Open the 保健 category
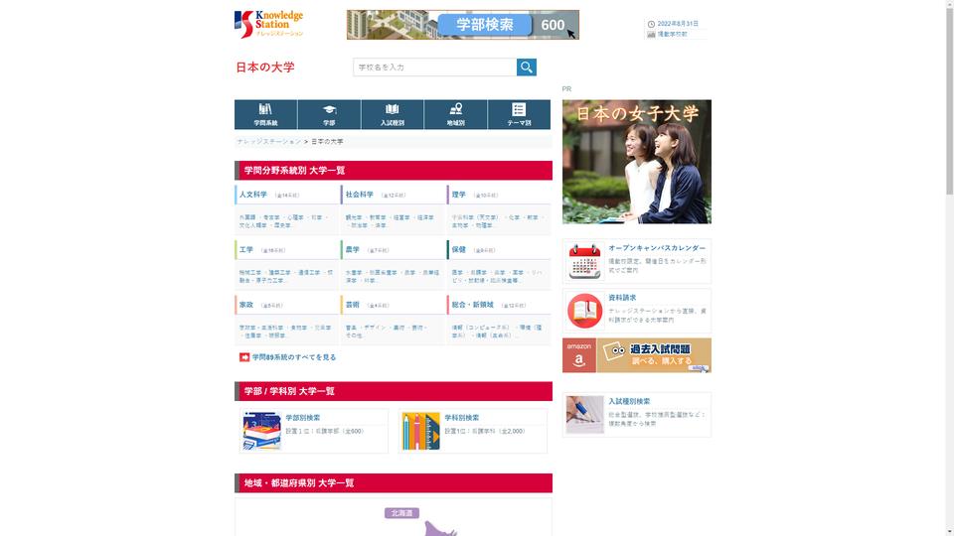The width and height of the screenshot is (954, 536). [459, 250]
